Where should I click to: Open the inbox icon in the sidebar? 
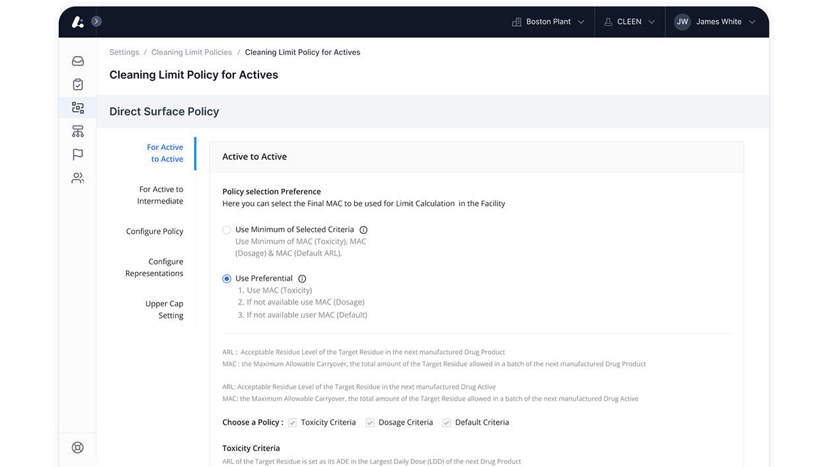(77, 61)
